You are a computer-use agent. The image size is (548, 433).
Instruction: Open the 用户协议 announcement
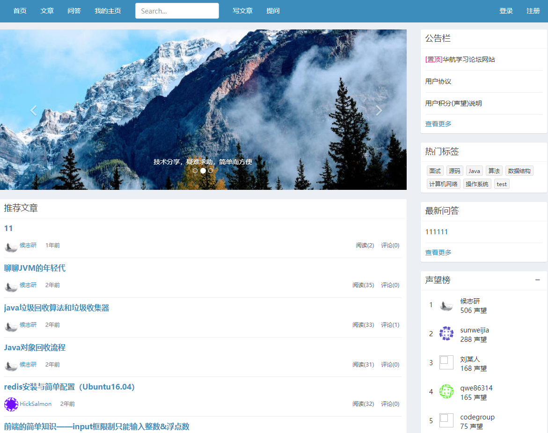coord(438,81)
